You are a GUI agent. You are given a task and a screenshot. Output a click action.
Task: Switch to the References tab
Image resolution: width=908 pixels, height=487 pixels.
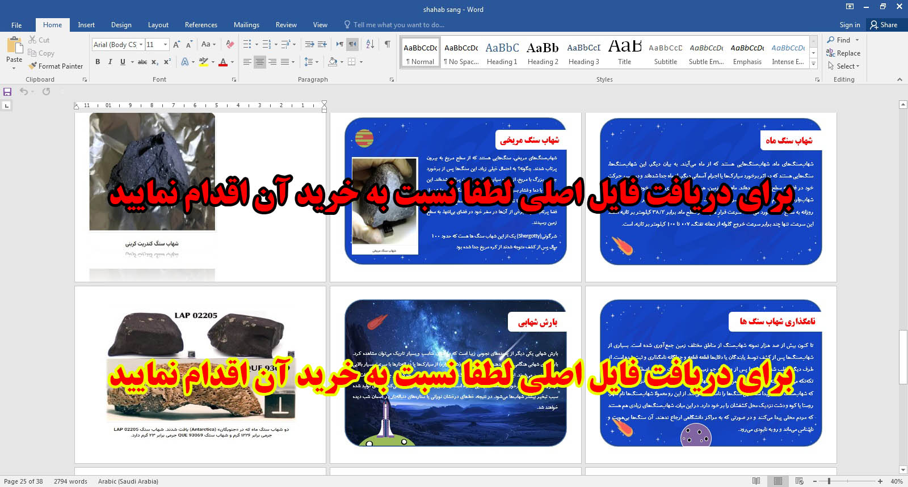click(x=201, y=25)
